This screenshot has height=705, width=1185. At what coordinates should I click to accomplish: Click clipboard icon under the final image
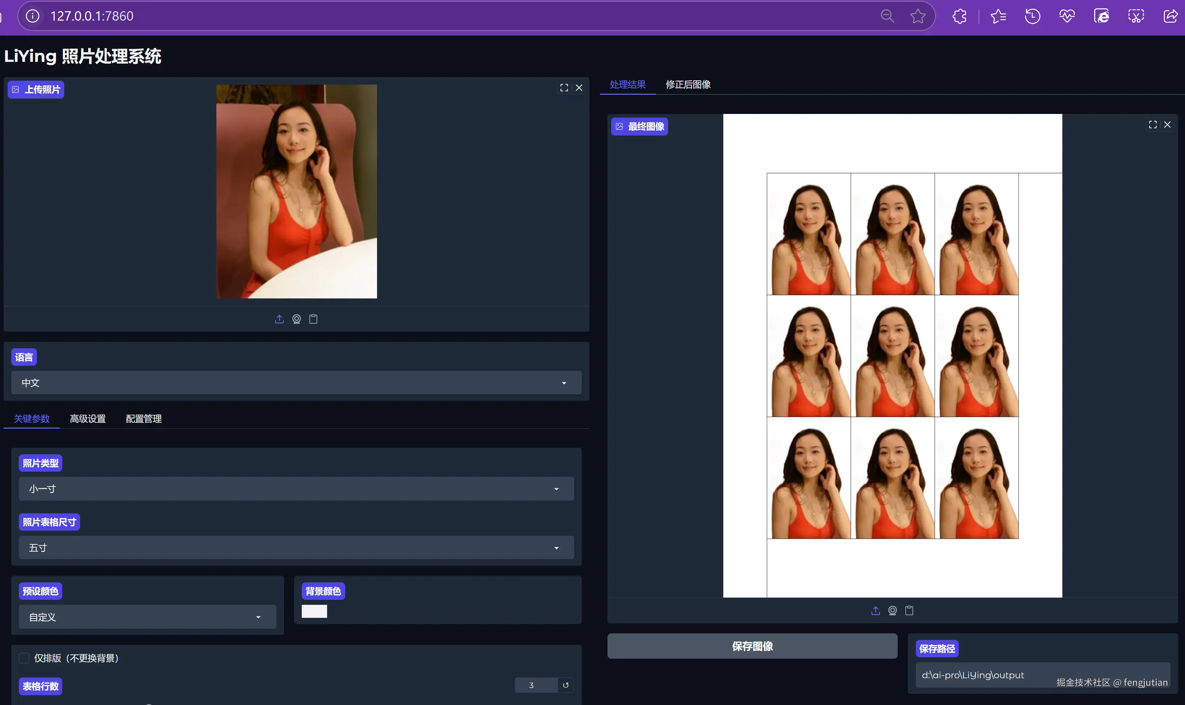click(x=909, y=611)
